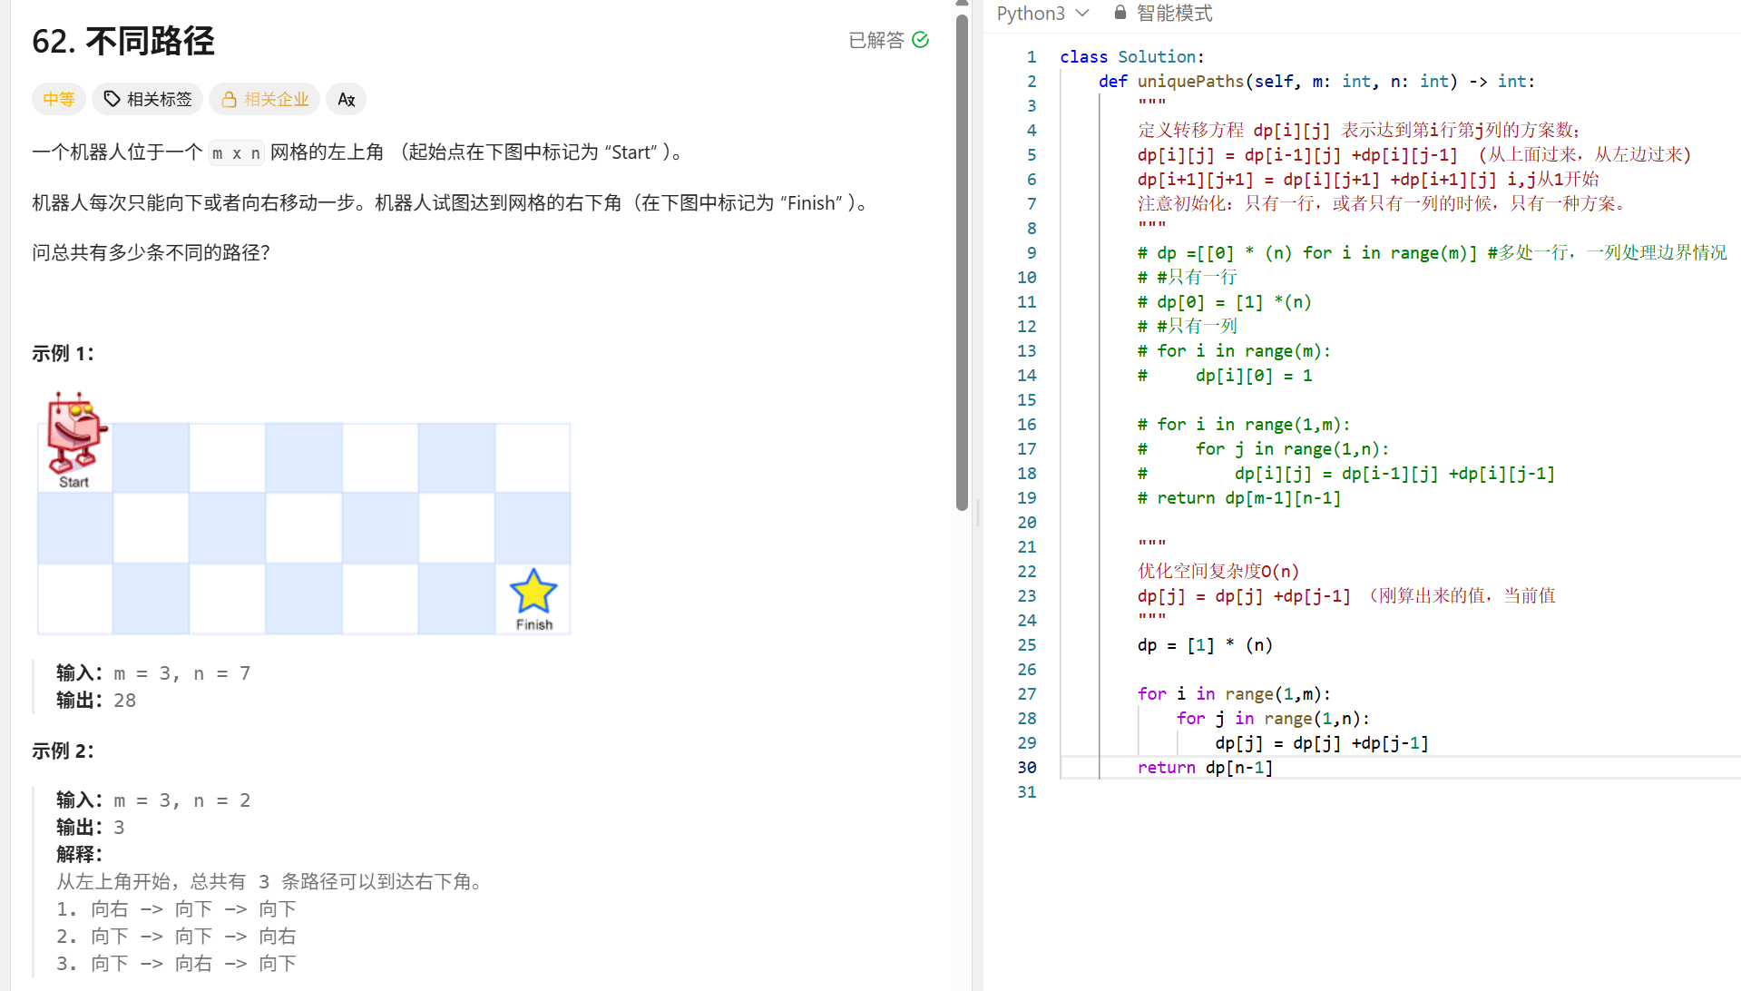Screen dimensions: 1741x991
Task: Click the lock icon beside 智能模式
Action: coord(1120,13)
